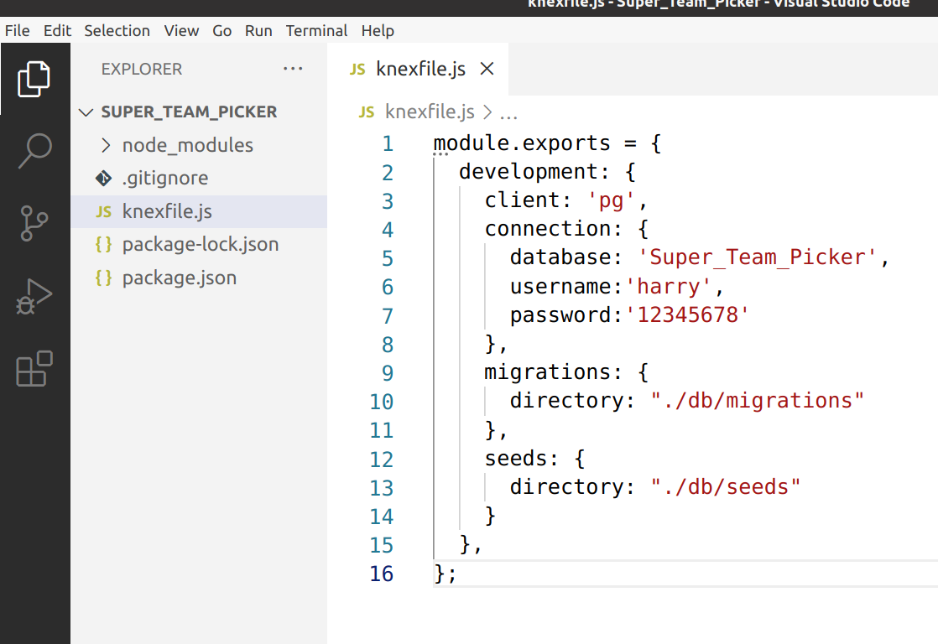Click the Source Control icon

coord(34,223)
